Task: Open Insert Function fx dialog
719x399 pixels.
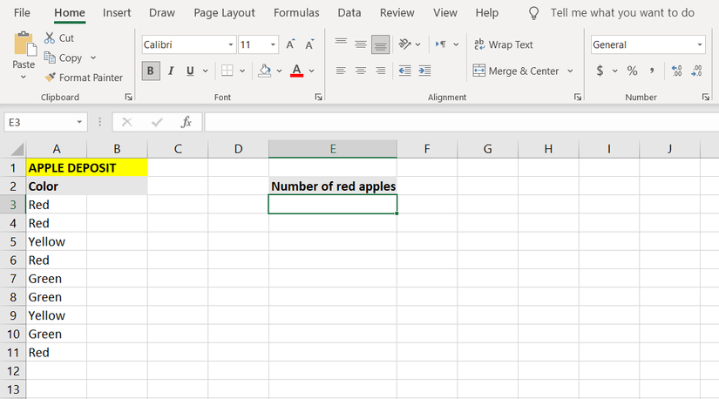Action: coord(187,122)
